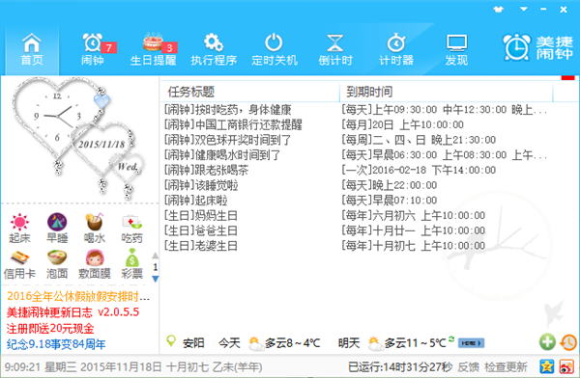Screen dimensions: 580x378
Task: Open the title bar dropdown menu arrow
Action: coord(523,9)
